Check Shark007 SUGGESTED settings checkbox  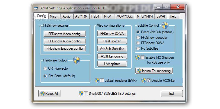(x=86, y=94)
